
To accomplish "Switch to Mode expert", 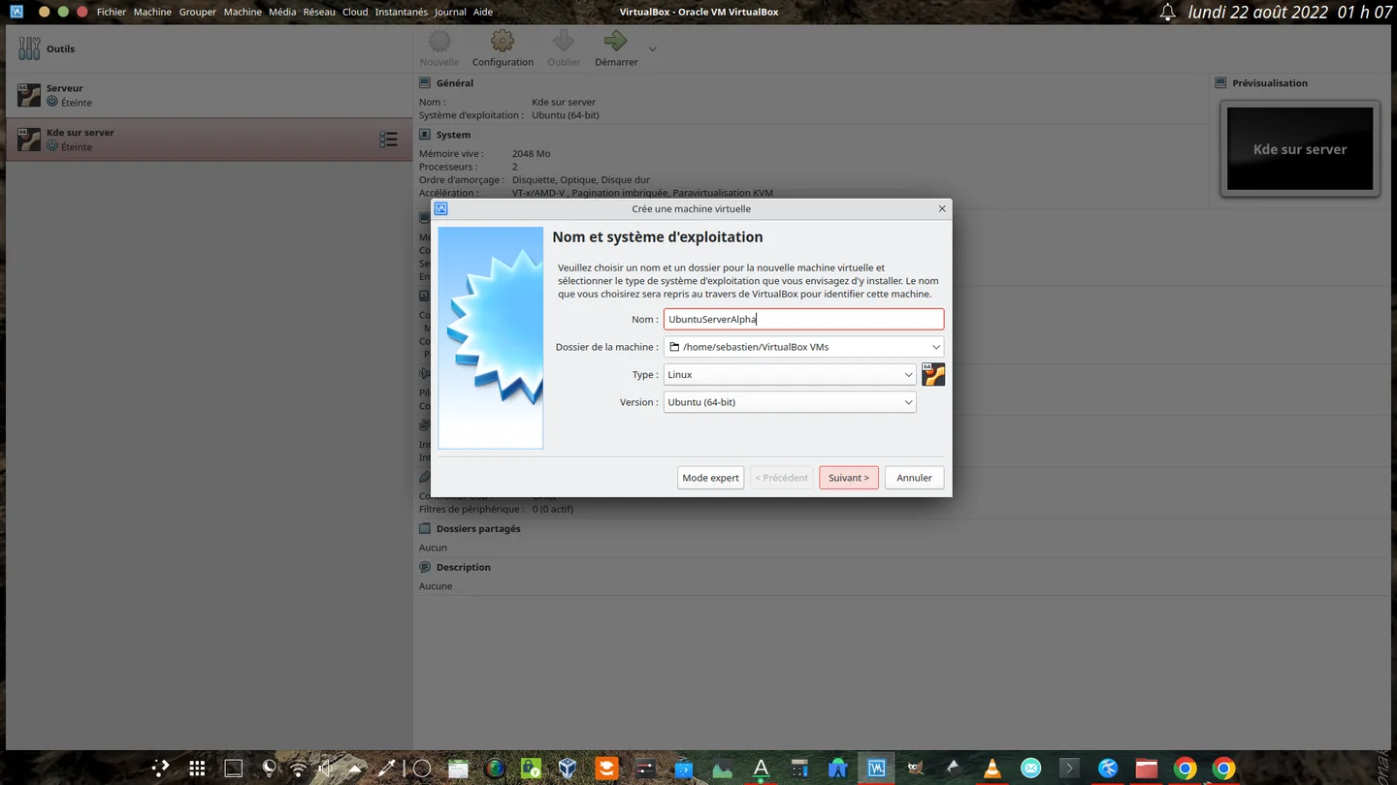I will pyautogui.click(x=711, y=478).
